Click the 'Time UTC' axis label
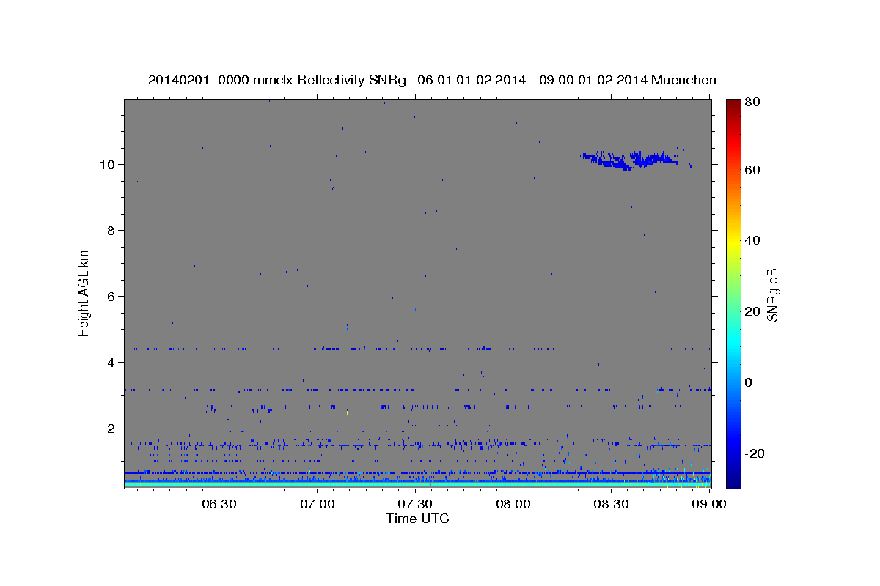Viewport: 880px width, 586px height. [417, 519]
